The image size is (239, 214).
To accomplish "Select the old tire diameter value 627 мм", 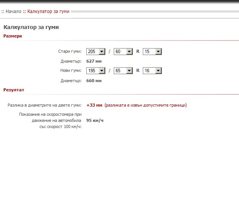I will [x=94, y=61].
